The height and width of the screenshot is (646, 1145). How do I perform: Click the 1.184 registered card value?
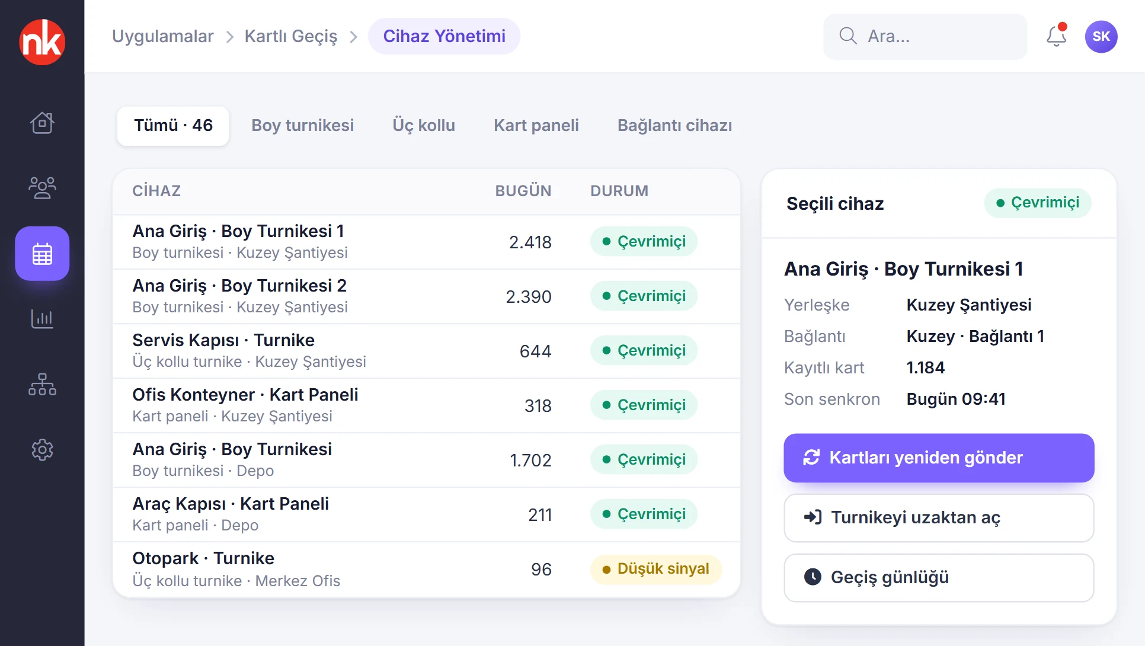click(926, 367)
